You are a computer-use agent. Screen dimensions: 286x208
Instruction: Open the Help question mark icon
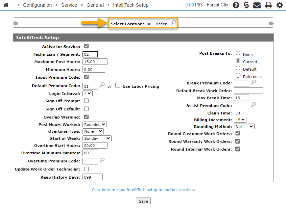(x=236, y=5)
